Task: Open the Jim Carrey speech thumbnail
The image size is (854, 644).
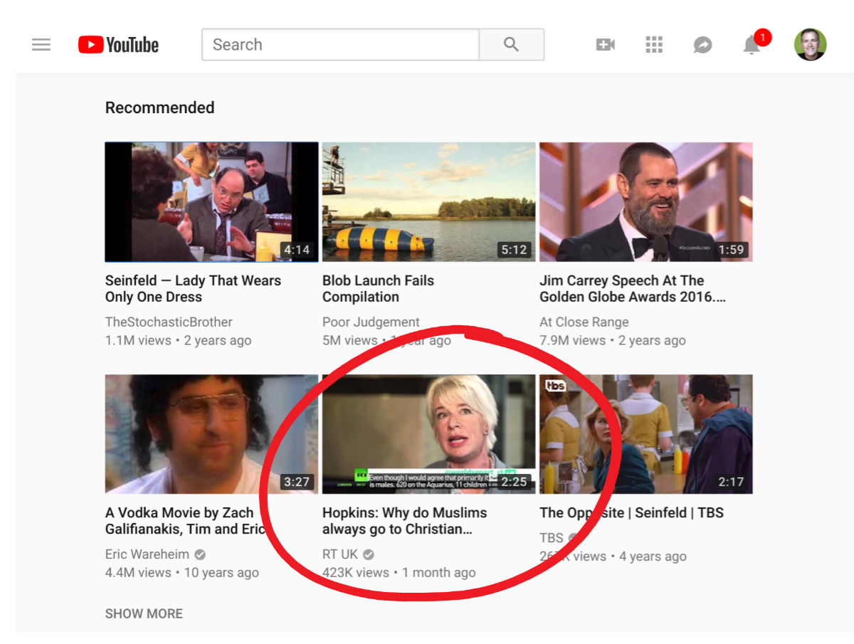Action: (x=645, y=202)
